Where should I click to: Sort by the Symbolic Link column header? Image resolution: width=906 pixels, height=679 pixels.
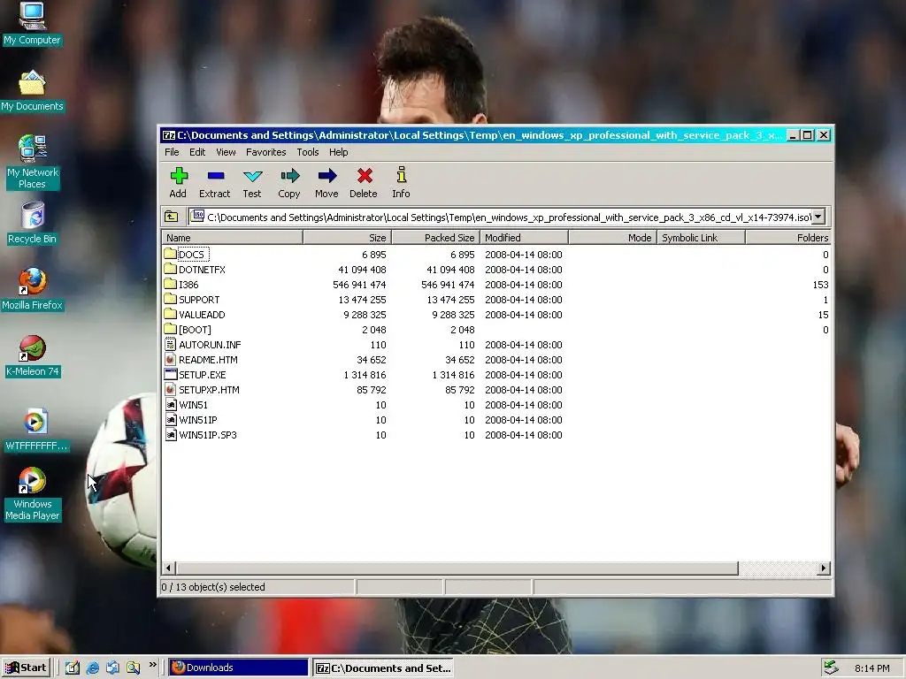coord(701,237)
